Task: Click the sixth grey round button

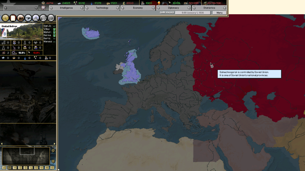Action: (43, 18)
